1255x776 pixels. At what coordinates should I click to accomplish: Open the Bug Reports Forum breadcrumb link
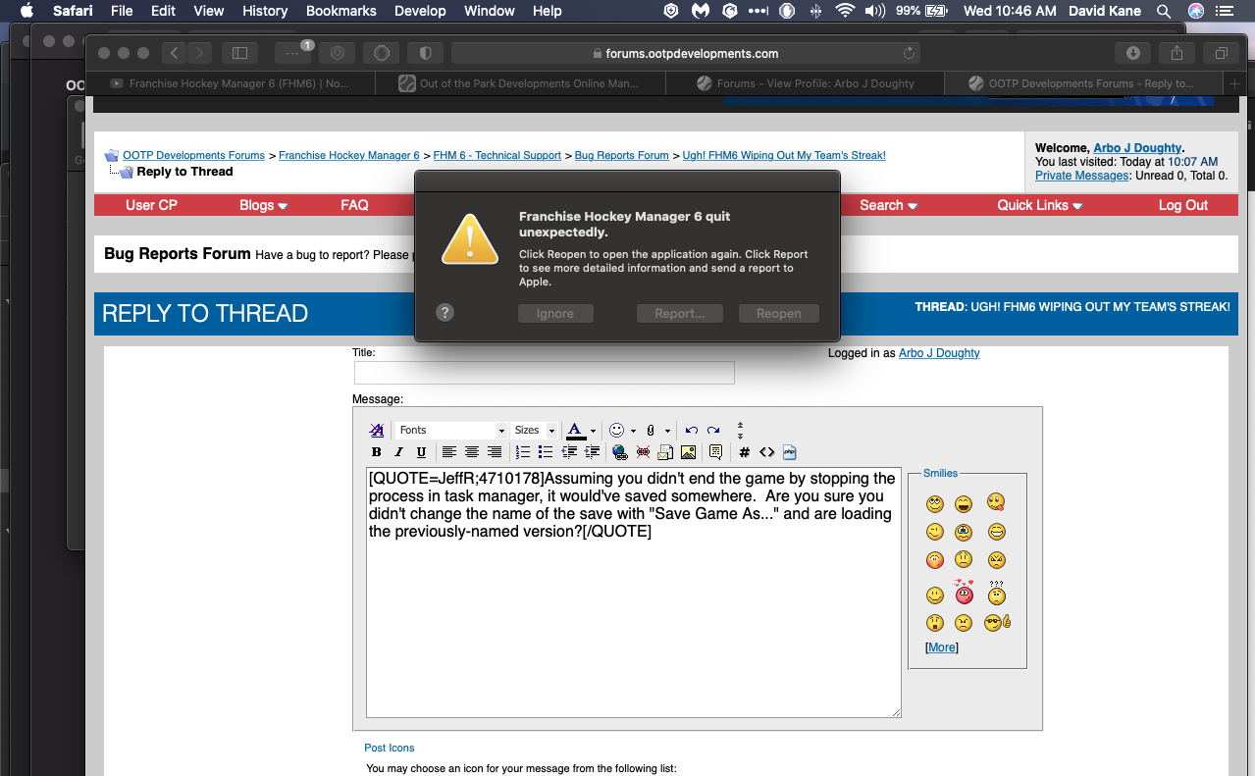[x=621, y=155]
